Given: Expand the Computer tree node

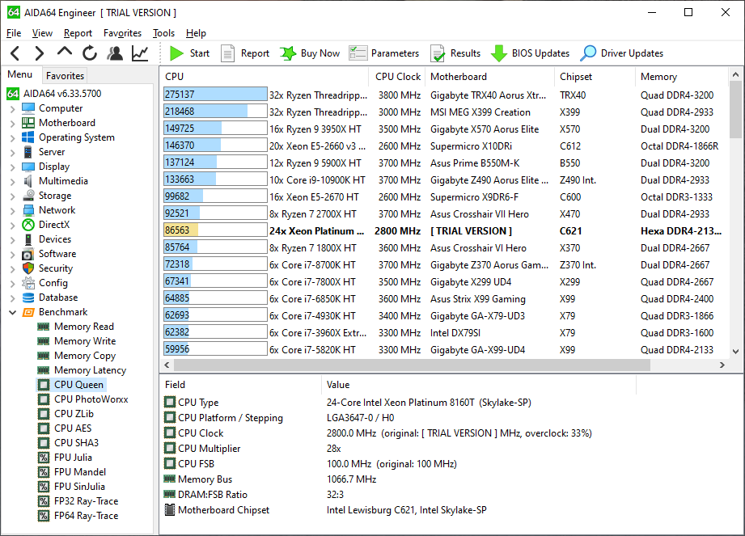Looking at the screenshot, I should coord(13,108).
